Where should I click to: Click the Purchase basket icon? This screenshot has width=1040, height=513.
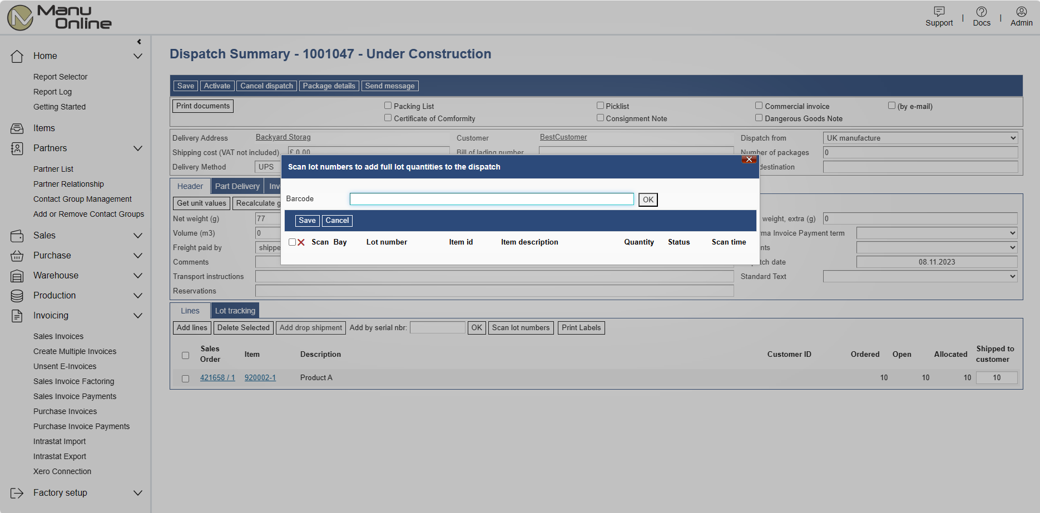[x=17, y=256]
